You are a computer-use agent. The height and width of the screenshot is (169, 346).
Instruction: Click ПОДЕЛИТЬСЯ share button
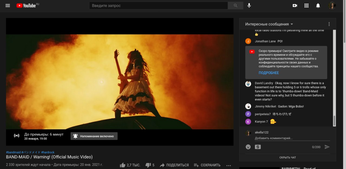pyautogui.click(x=174, y=165)
